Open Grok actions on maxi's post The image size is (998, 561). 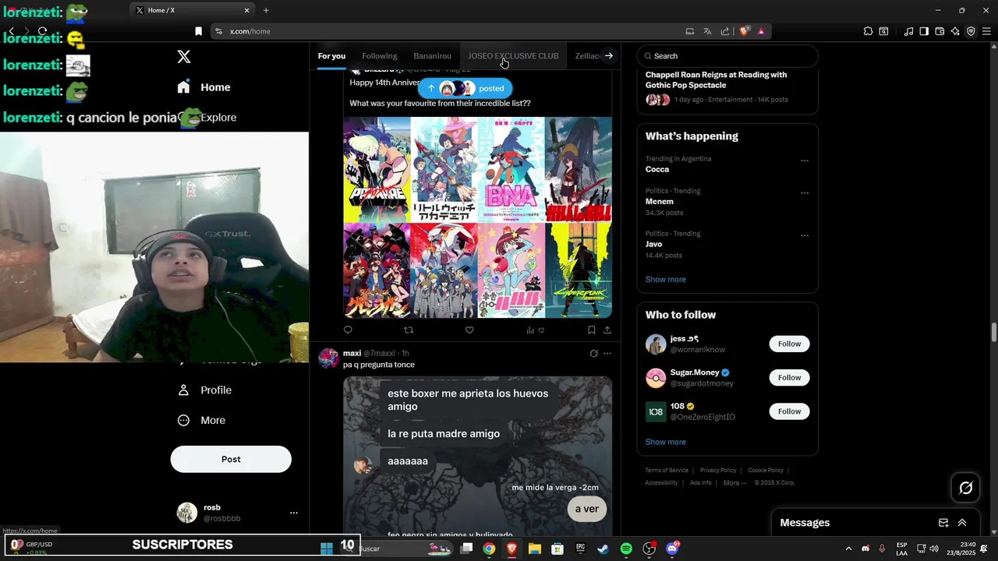click(593, 353)
